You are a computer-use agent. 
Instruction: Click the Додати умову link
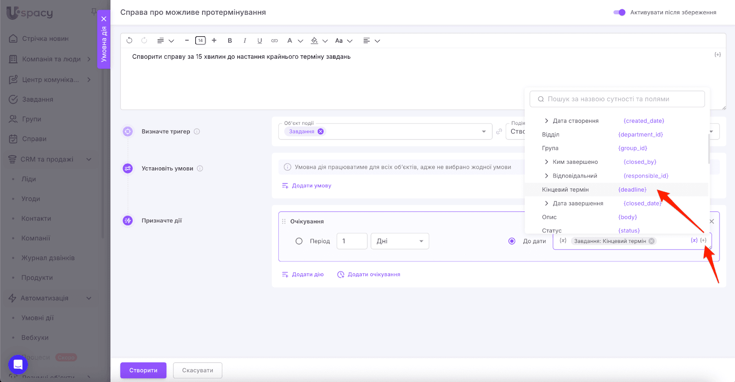pos(311,186)
